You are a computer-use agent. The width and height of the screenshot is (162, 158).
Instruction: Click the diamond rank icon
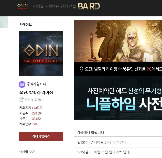tap(21, 99)
